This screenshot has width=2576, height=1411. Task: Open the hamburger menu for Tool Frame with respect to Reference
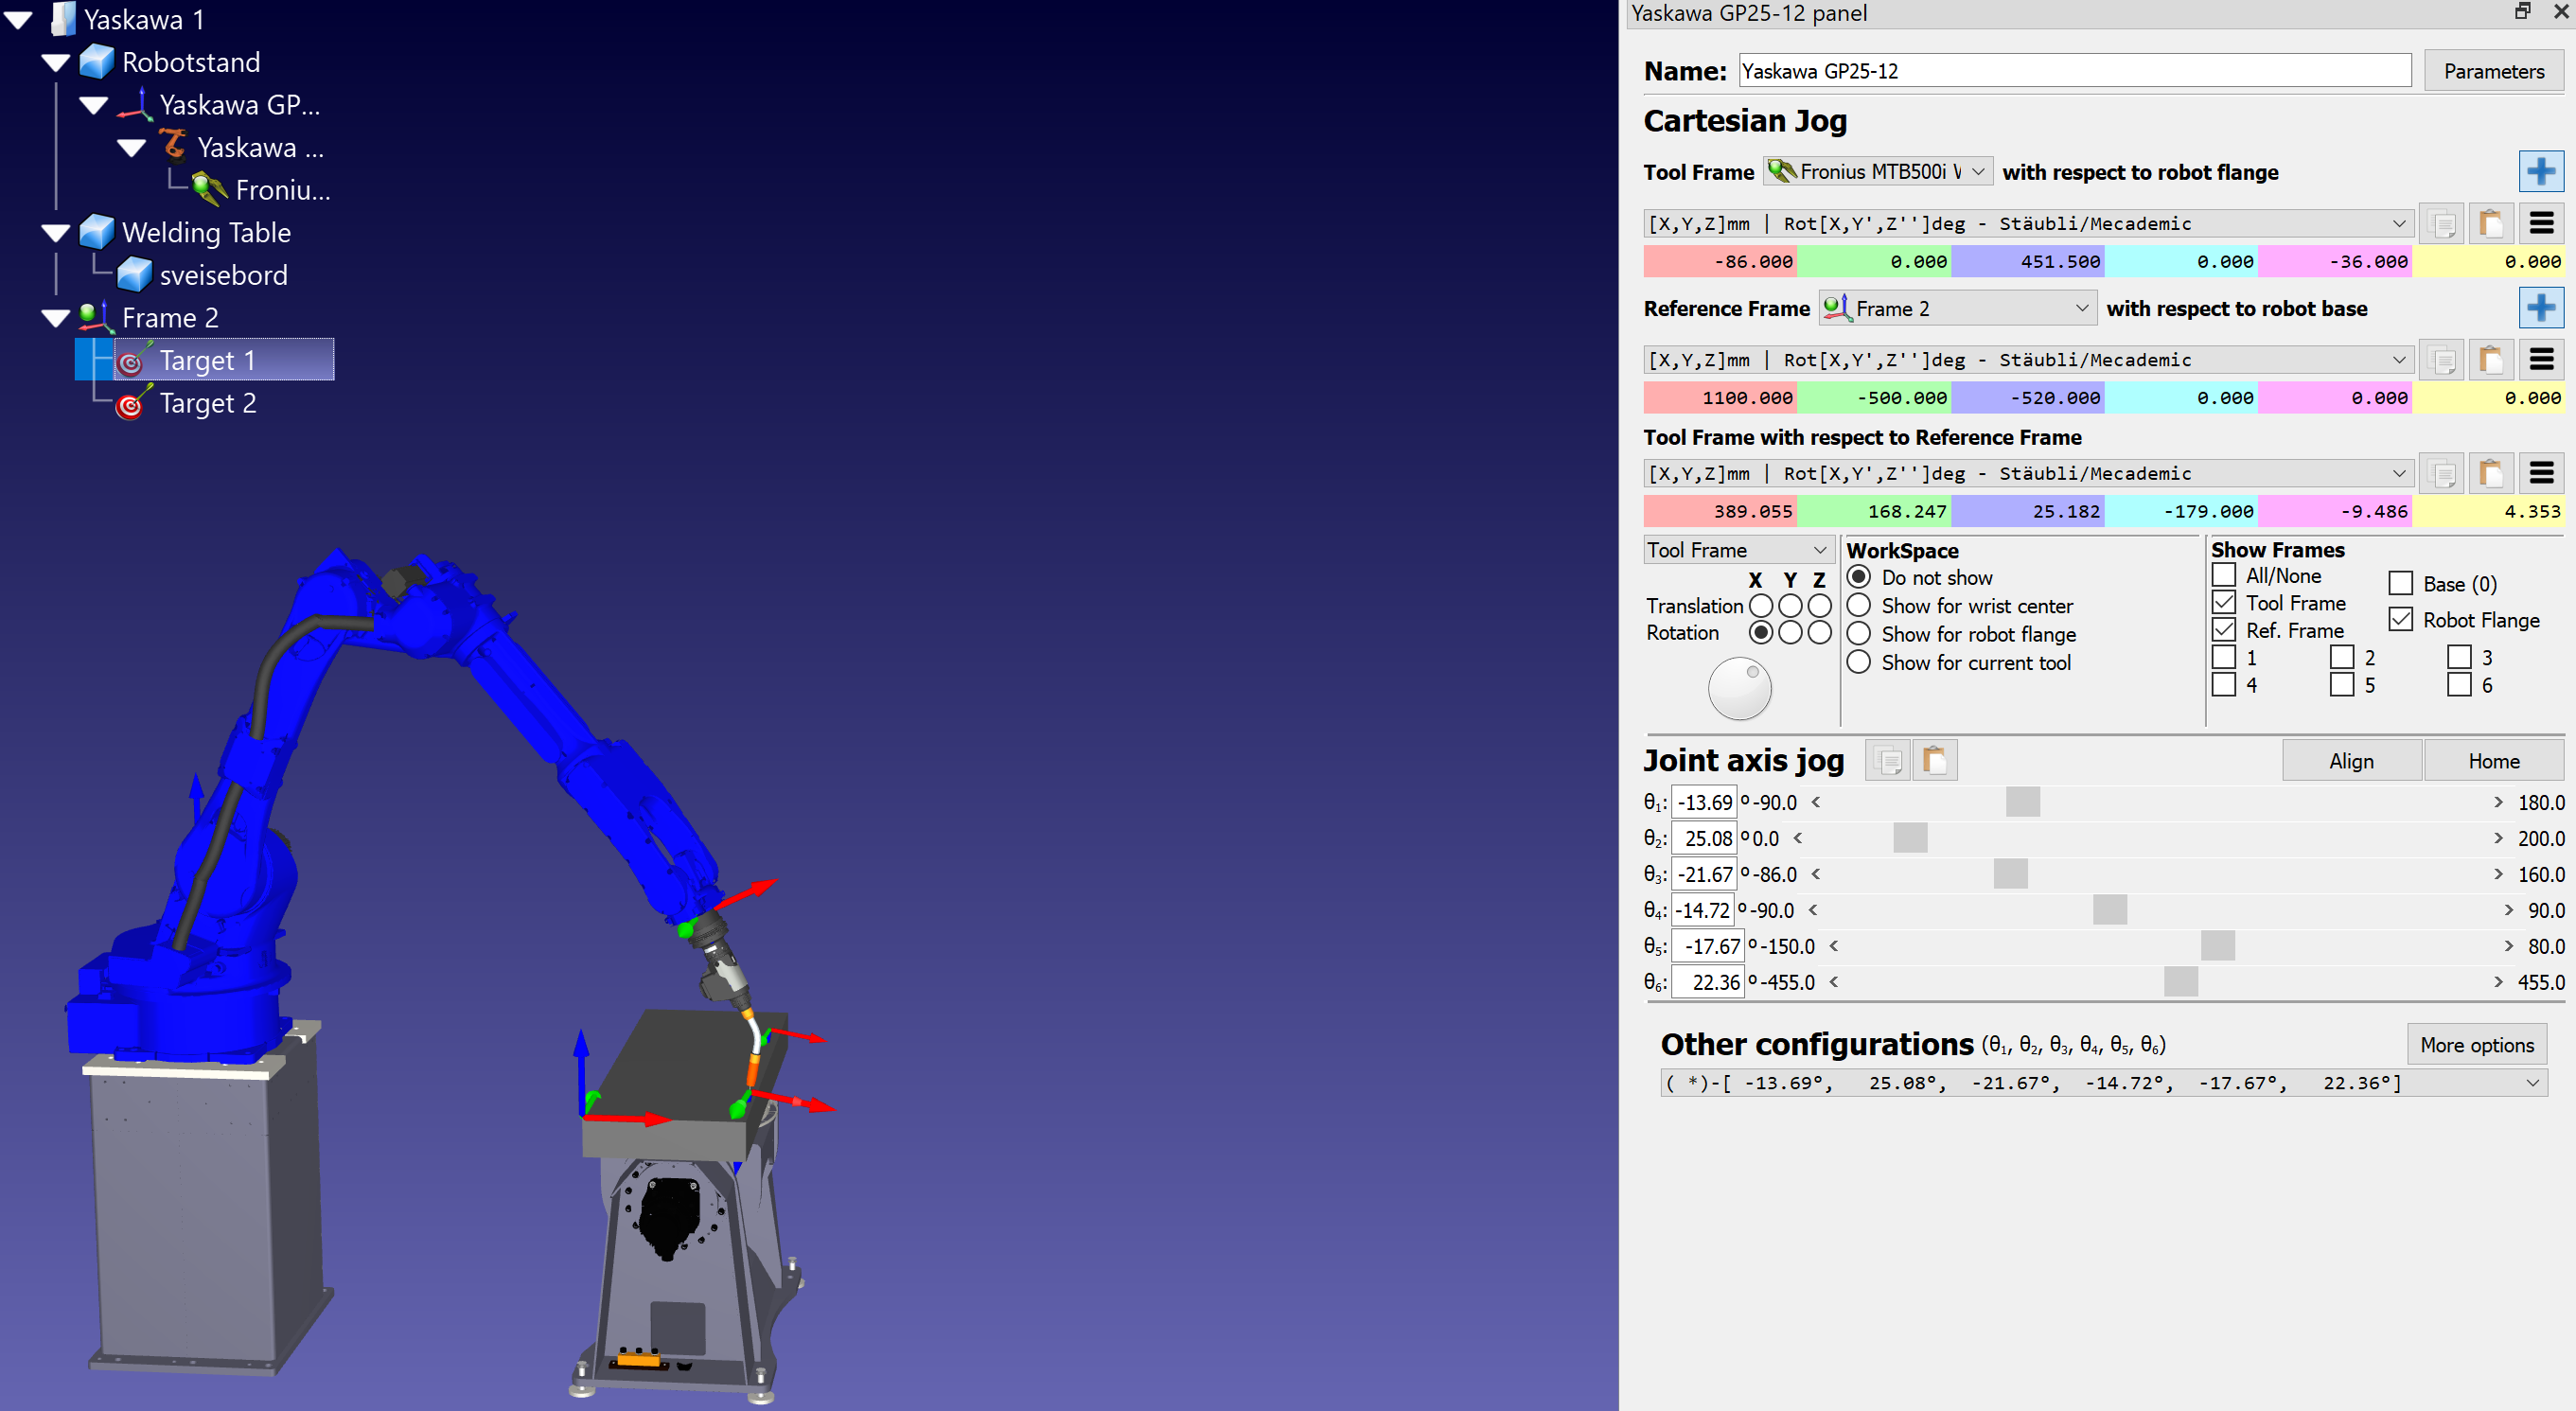tap(2541, 473)
